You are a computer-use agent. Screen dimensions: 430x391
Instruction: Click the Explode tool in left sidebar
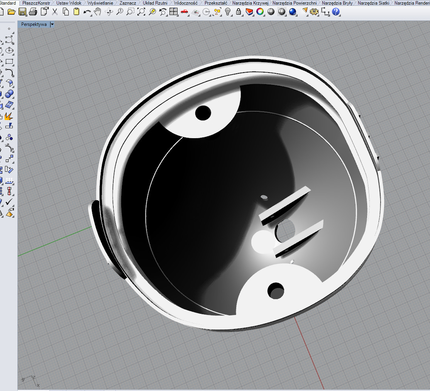point(8,116)
